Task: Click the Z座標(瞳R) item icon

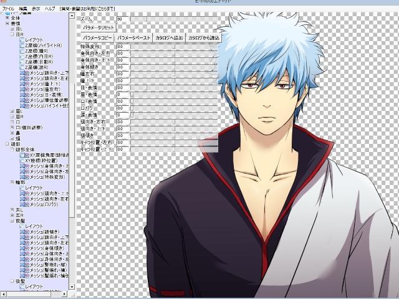Action: 22,51
